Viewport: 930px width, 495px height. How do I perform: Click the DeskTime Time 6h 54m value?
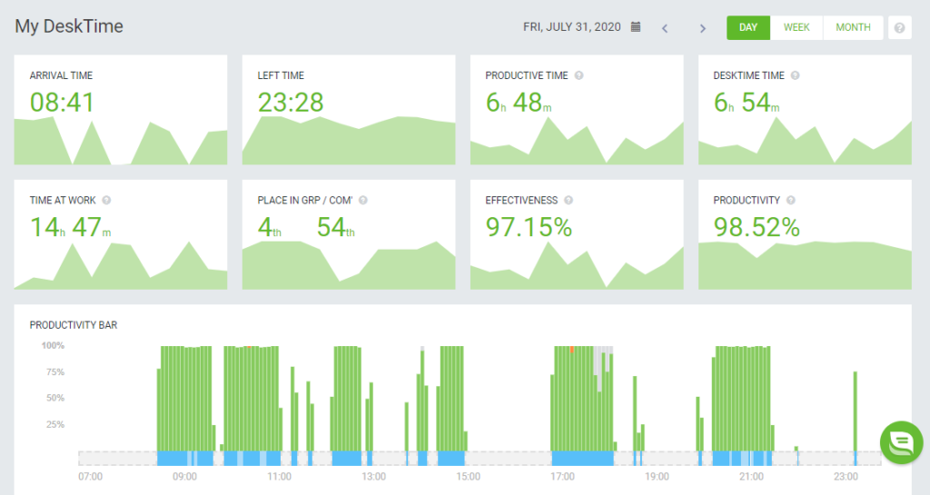747,103
